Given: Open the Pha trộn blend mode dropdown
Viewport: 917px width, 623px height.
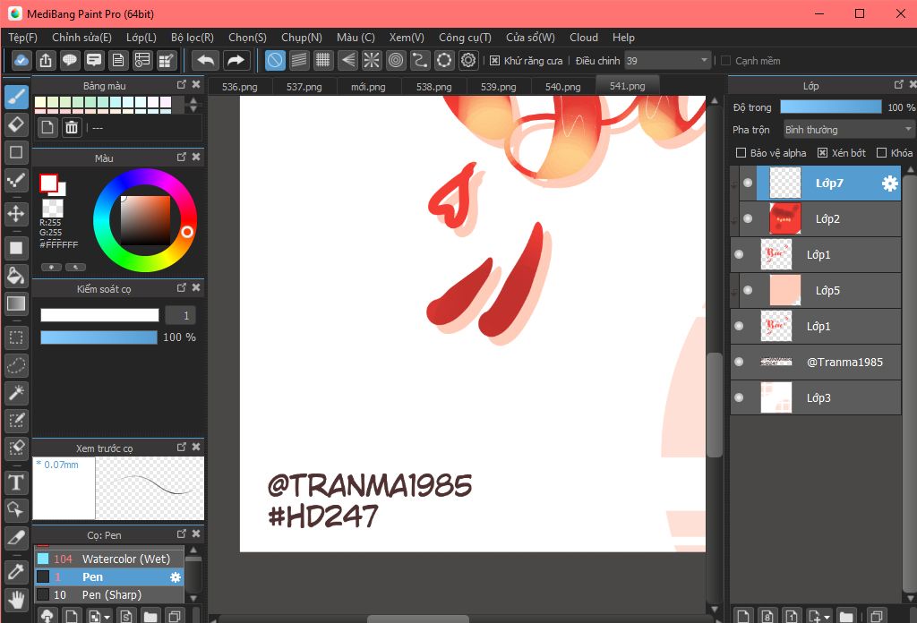Looking at the screenshot, I should coord(848,129).
